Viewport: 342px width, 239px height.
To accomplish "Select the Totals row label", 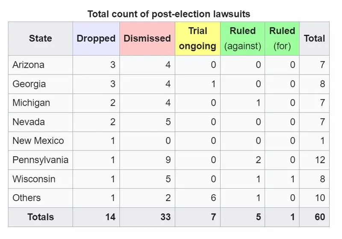I will 41,217.
